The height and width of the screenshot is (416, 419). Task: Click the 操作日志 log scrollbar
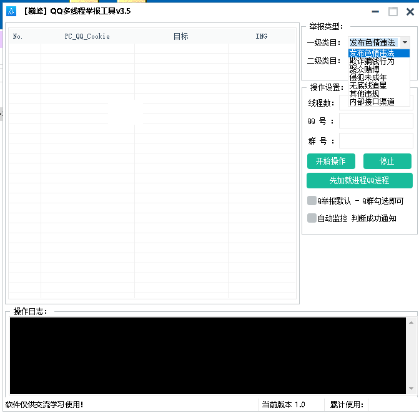pos(410,356)
